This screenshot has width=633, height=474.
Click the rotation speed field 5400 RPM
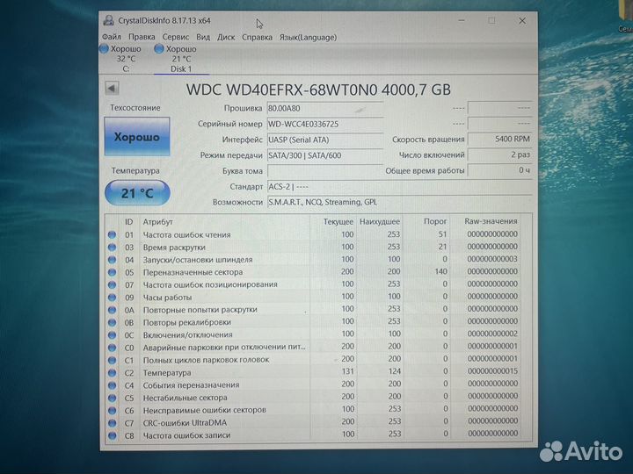click(499, 139)
